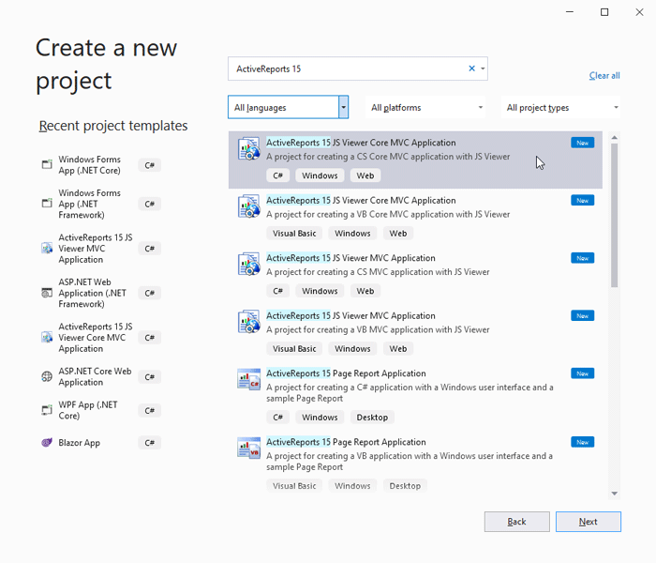Viewport: 656px width, 563px height.
Task: Click Blazor App purple icon
Action: pos(47,442)
